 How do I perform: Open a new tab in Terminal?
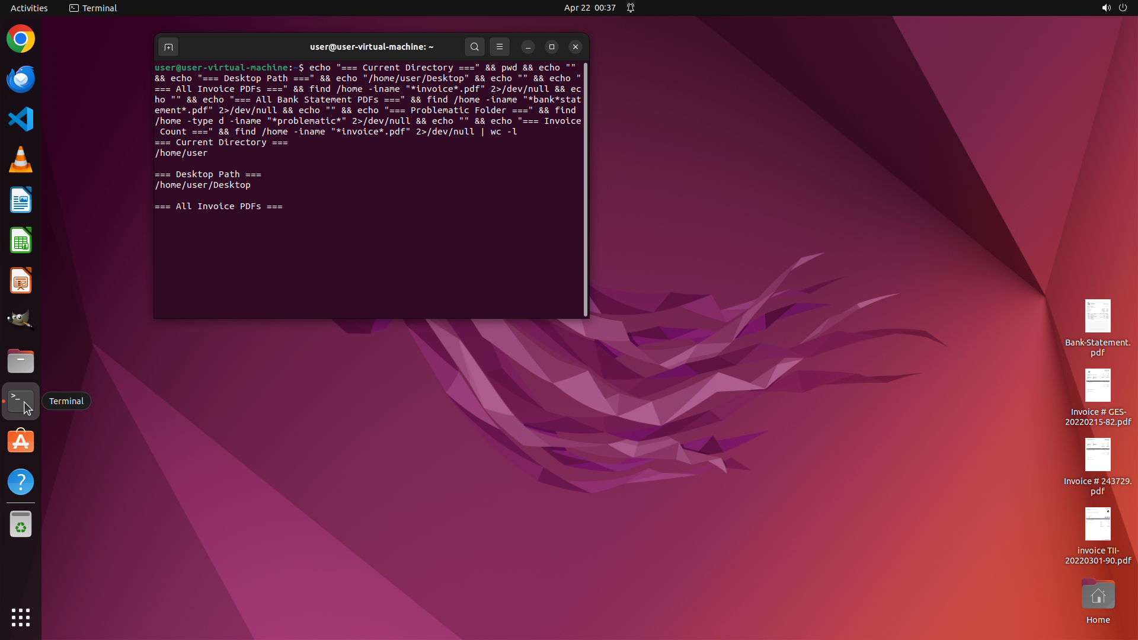pos(168,47)
